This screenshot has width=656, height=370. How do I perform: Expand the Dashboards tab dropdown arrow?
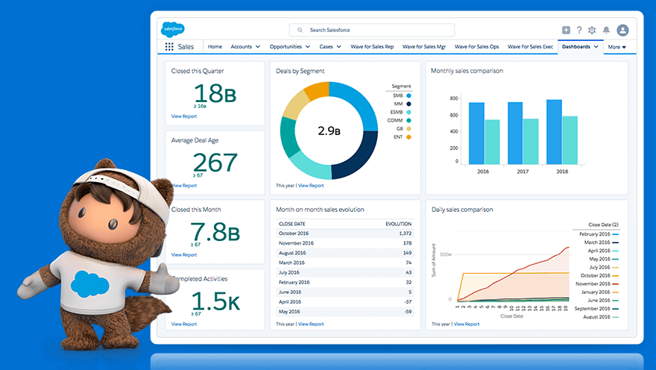click(596, 47)
